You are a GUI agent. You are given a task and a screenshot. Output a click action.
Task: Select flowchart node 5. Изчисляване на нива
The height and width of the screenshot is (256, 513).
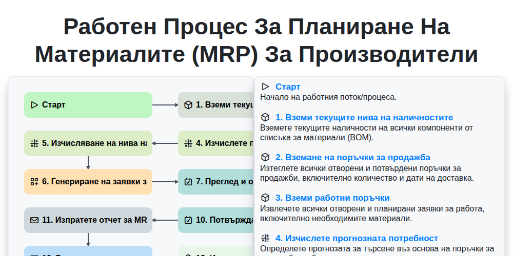[x=88, y=143]
